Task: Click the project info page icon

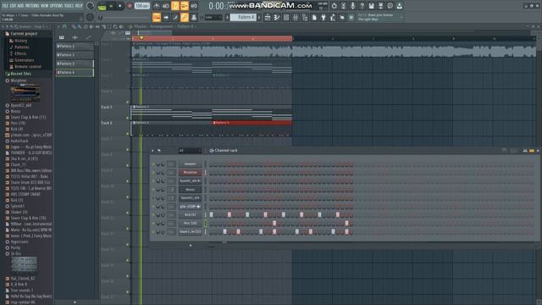Action: click(314, 17)
